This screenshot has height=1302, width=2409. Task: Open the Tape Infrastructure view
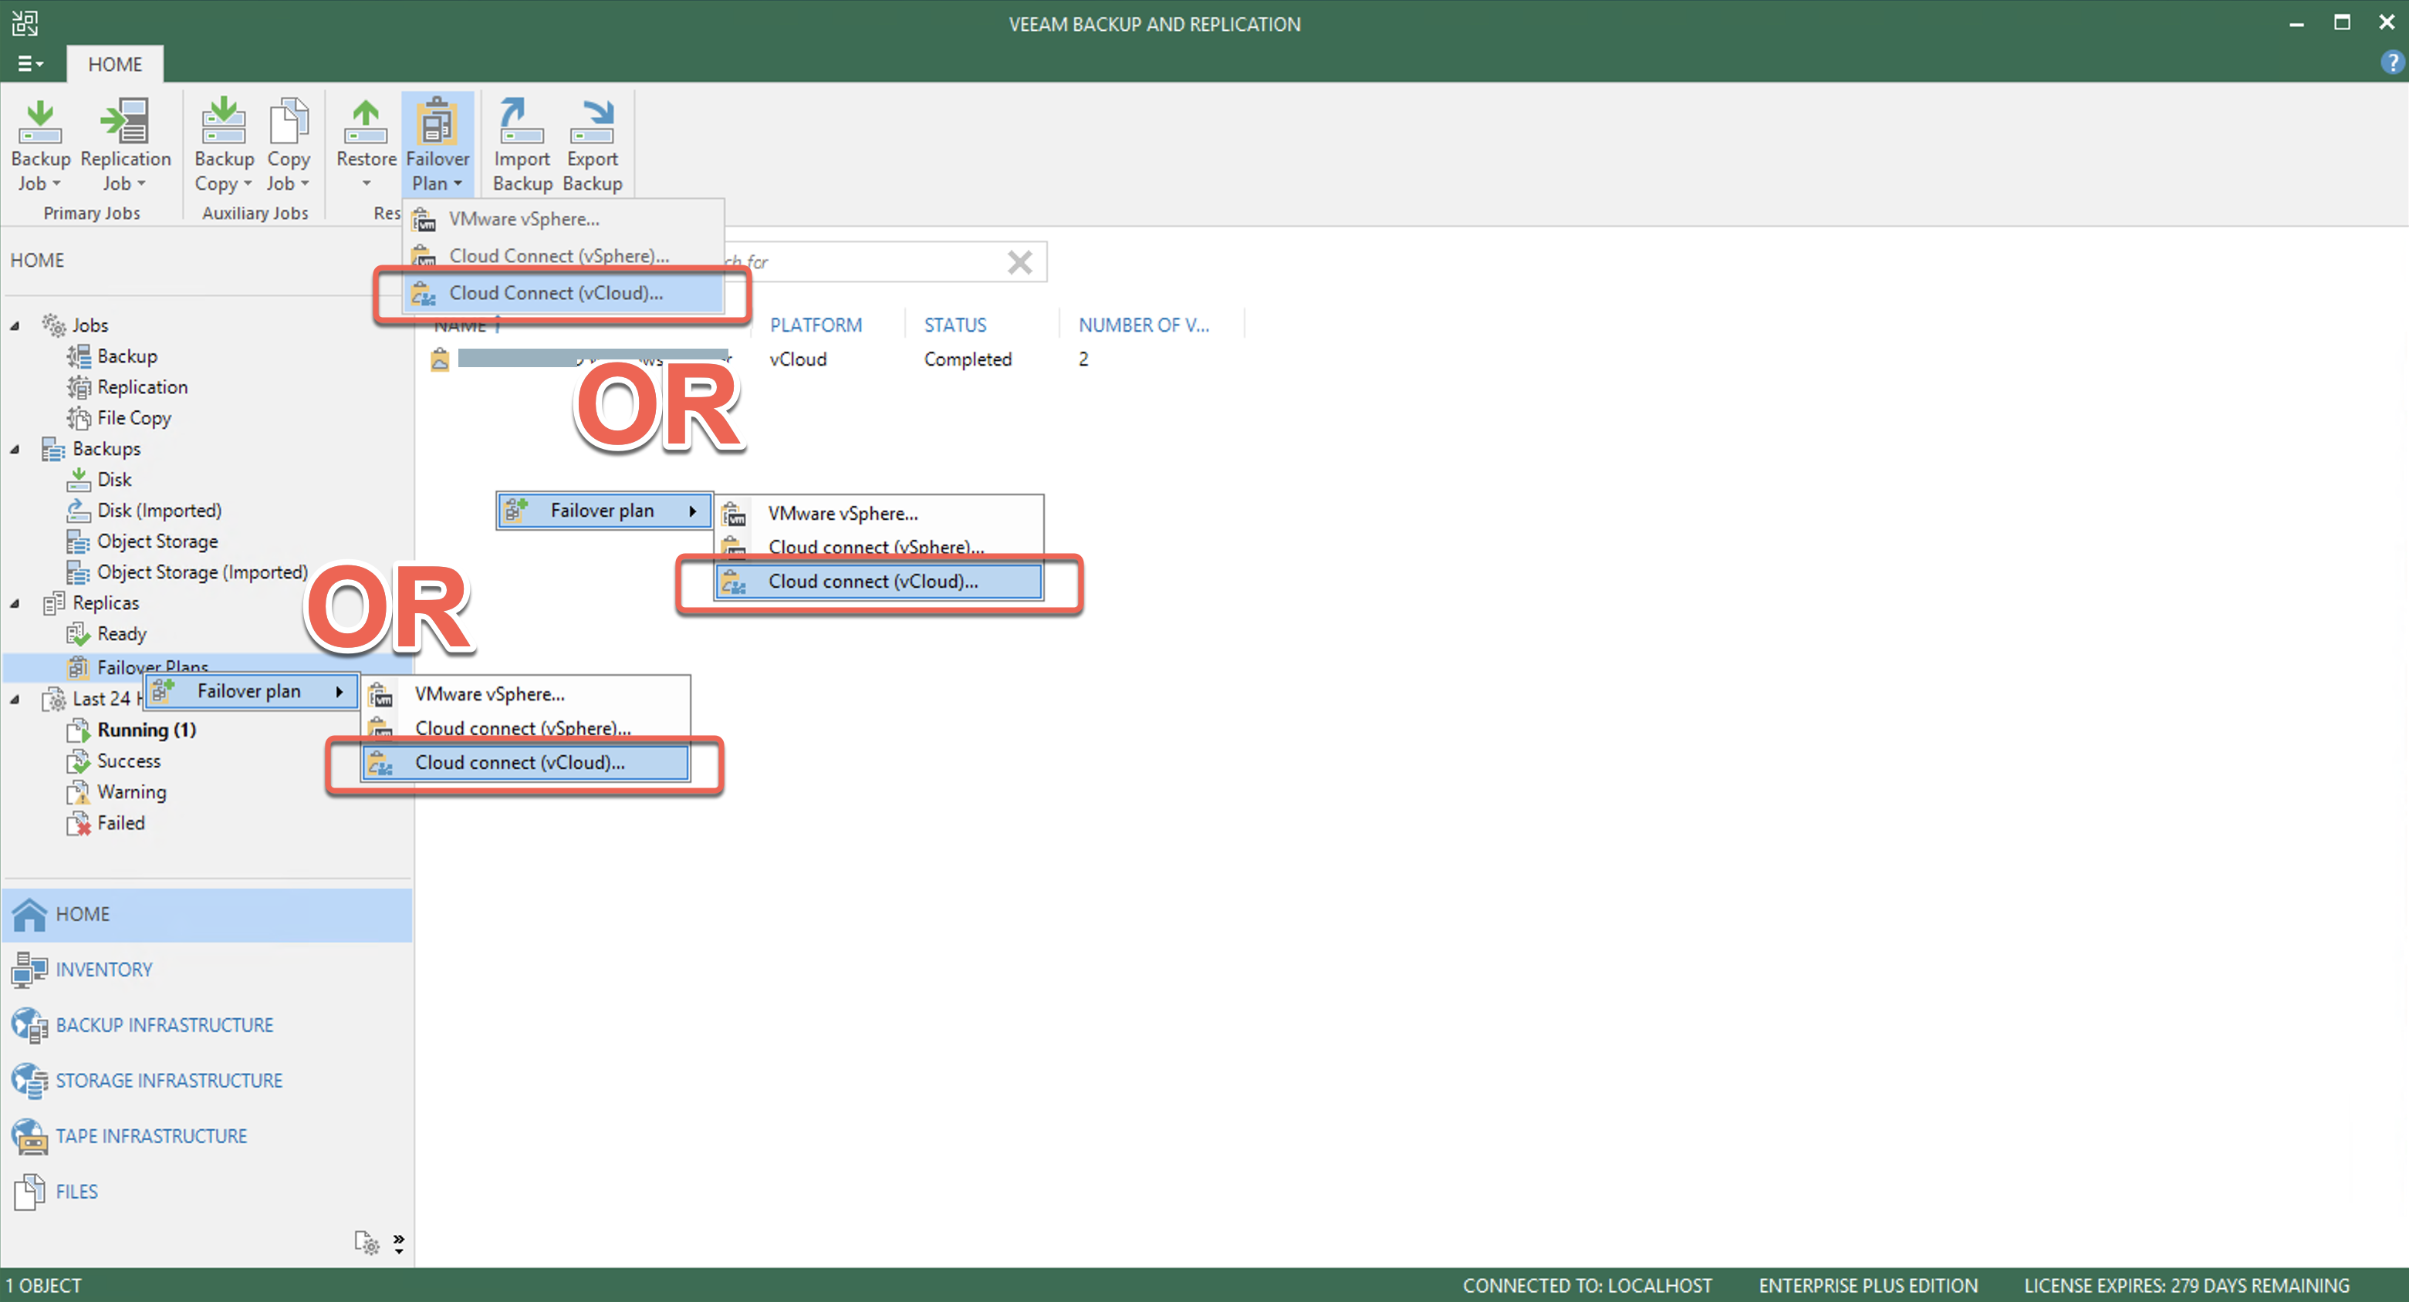point(150,1135)
